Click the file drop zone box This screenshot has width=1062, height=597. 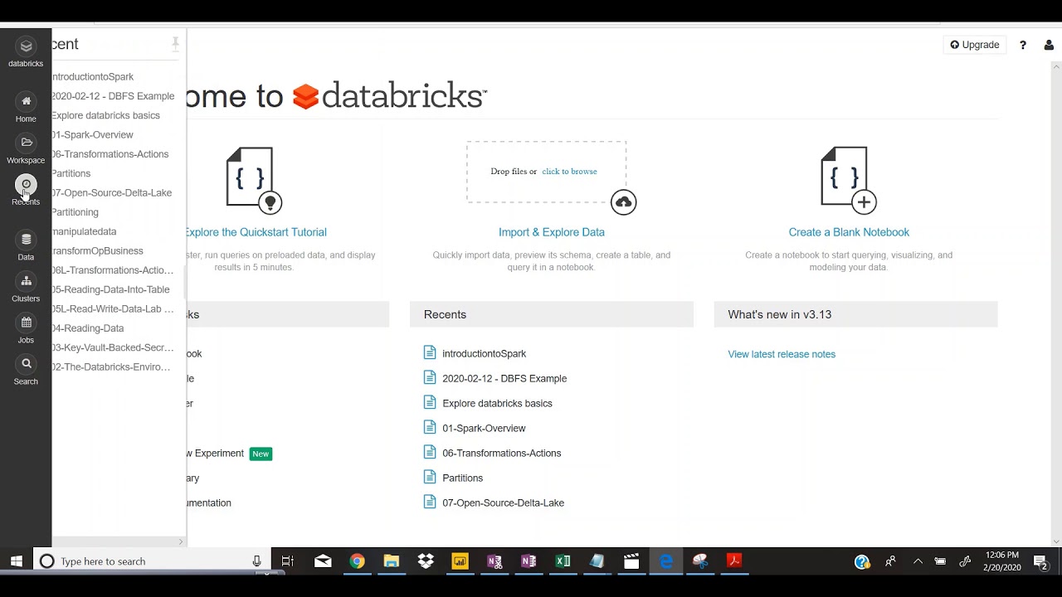pyautogui.click(x=546, y=172)
